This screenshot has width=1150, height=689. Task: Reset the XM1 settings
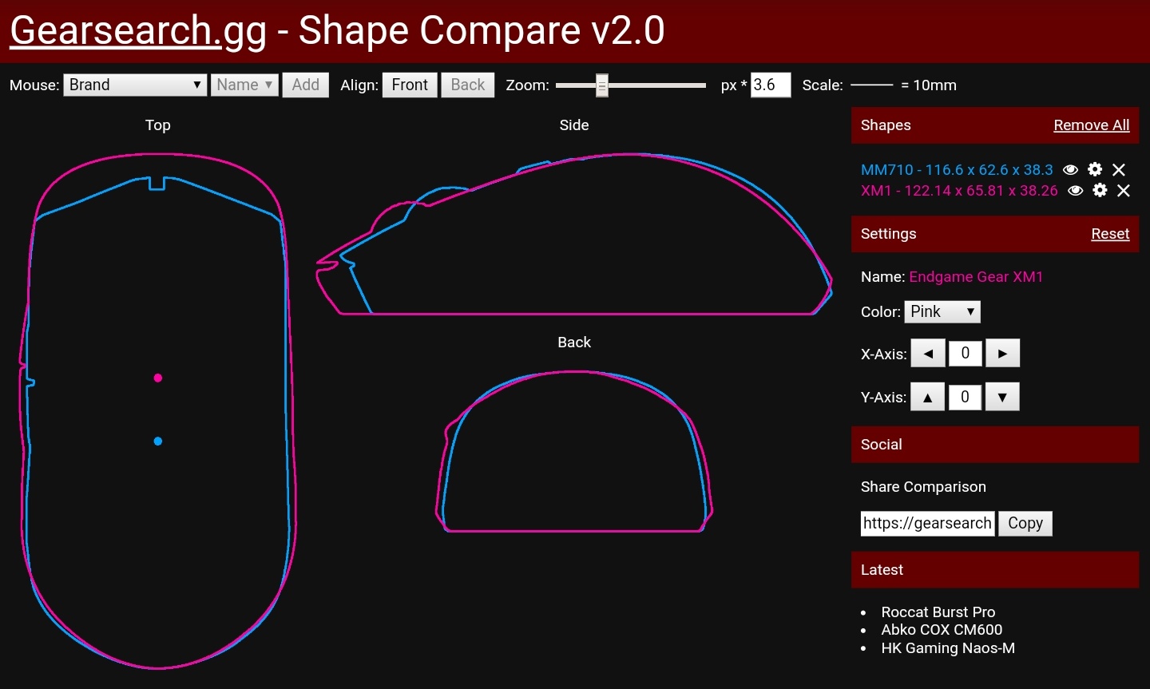tap(1110, 234)
